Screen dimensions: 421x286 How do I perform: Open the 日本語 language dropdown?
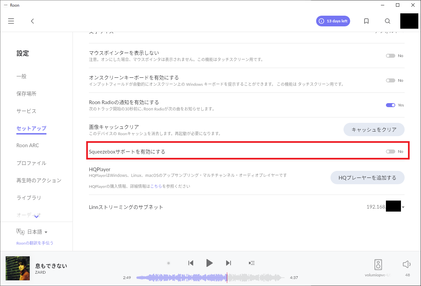[37, 232]
